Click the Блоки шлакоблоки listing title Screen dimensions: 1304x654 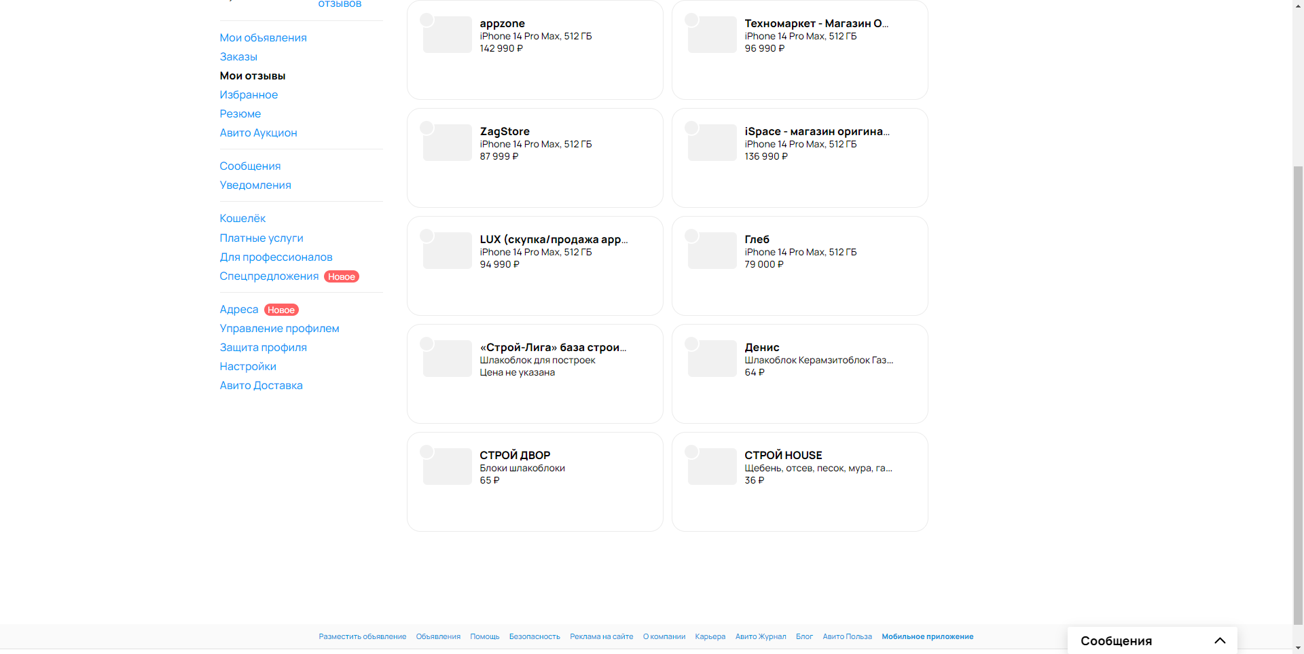pos(522,468)
